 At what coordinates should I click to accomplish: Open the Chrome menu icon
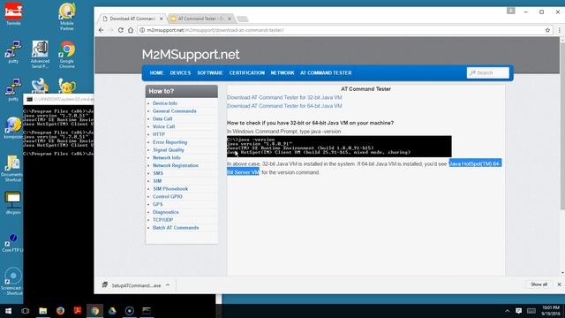[x=559, y=30]
